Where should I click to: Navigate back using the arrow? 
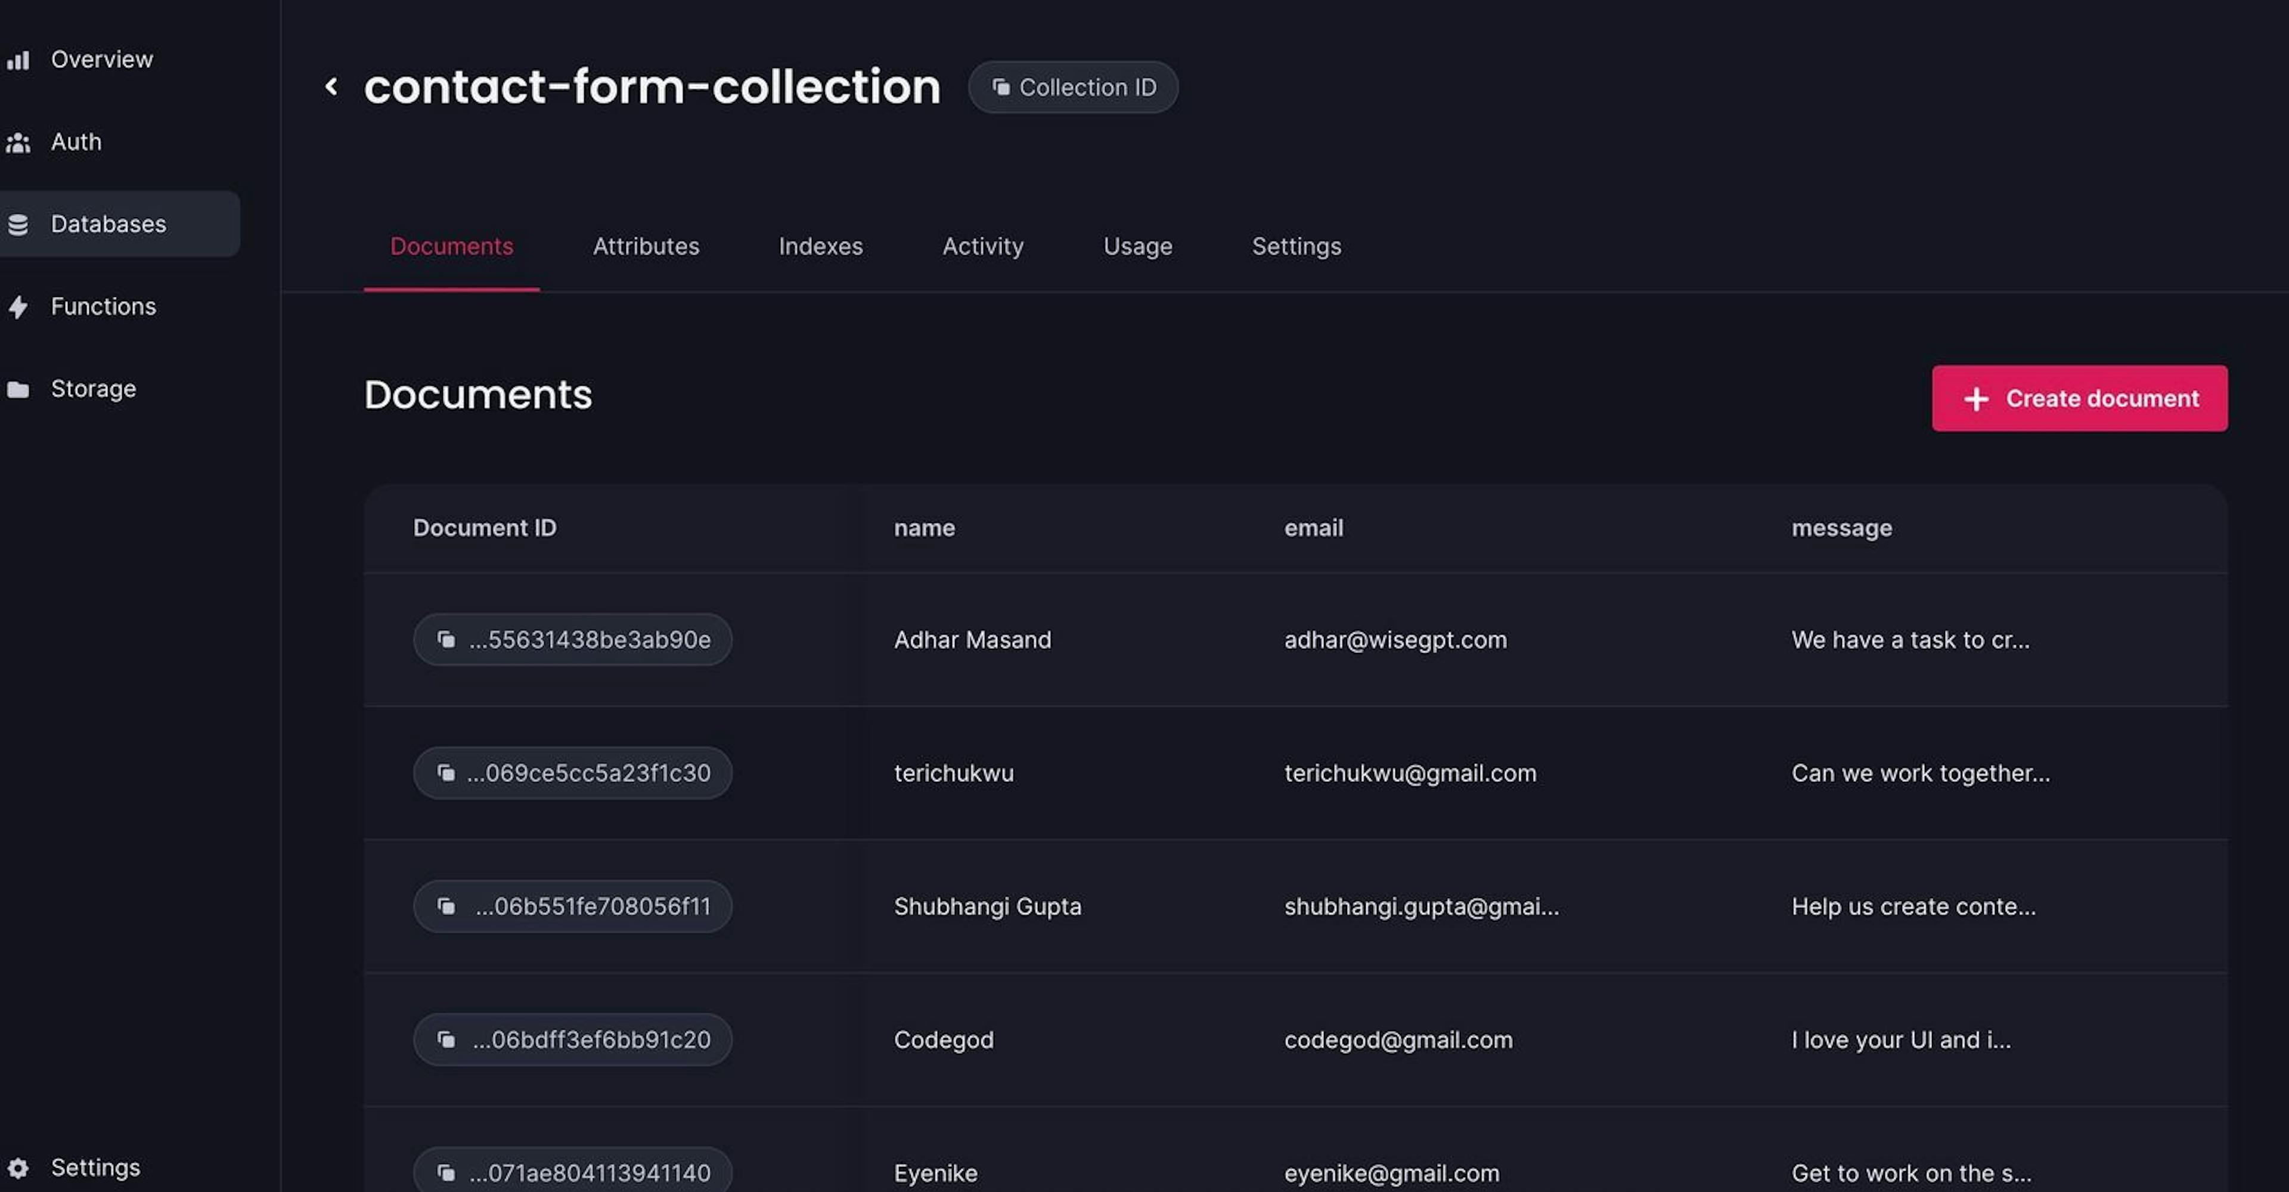[x=330, y=86]
